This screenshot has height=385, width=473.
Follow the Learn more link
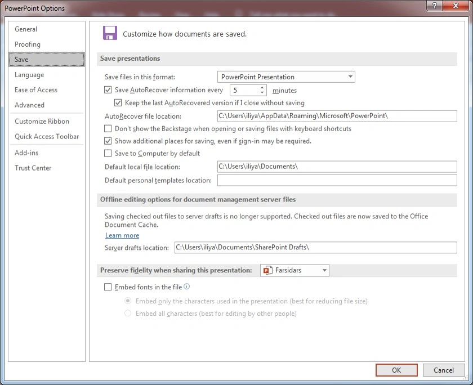coord(122,236)
